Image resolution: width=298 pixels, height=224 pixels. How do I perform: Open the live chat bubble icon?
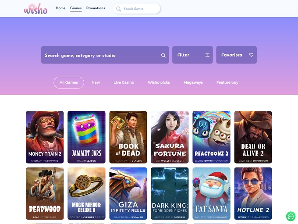(x=291, y=217)
